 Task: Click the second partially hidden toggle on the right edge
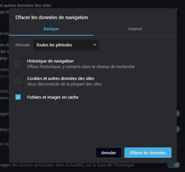(x=178, y=129)
